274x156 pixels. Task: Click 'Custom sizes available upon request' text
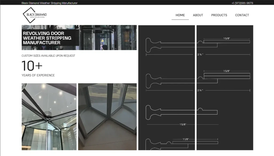click(48, 56)
